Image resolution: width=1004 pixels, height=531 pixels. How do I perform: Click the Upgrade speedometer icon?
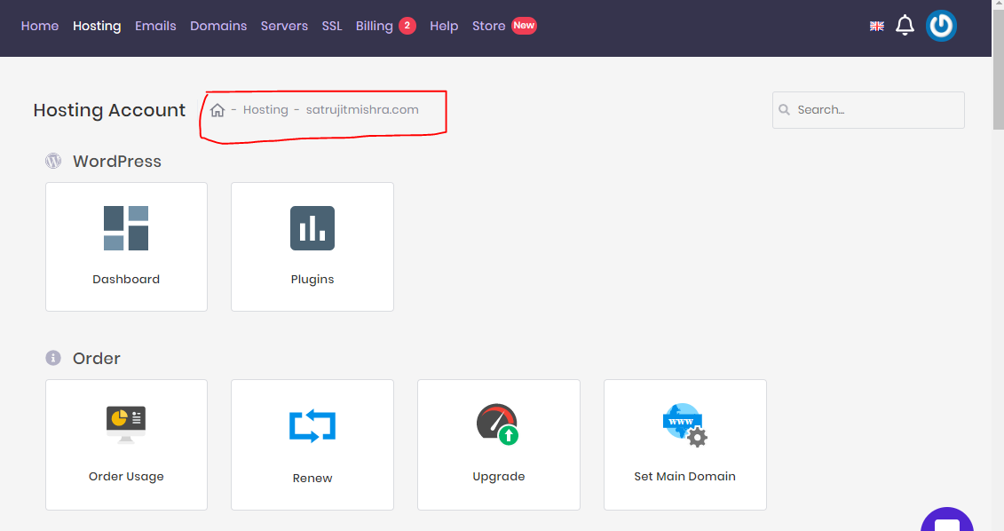pos(497,424)
